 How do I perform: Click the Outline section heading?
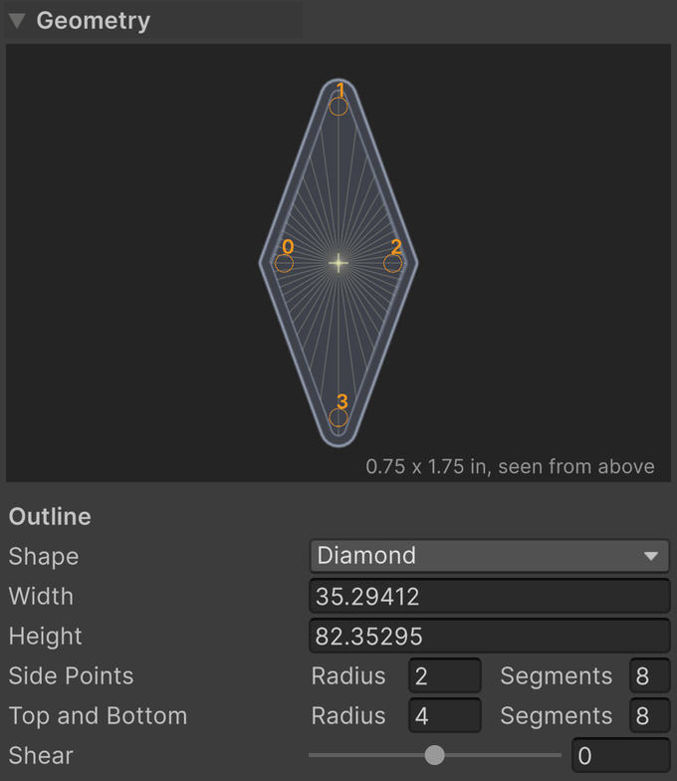click(50, 516)
